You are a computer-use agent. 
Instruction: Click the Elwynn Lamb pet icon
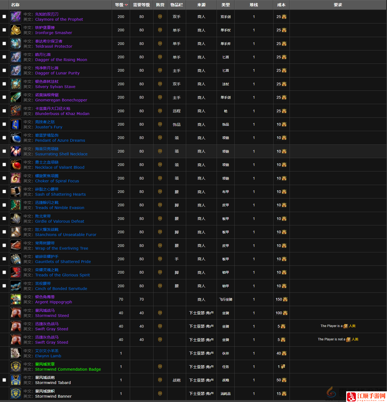(x=16, y=353)
